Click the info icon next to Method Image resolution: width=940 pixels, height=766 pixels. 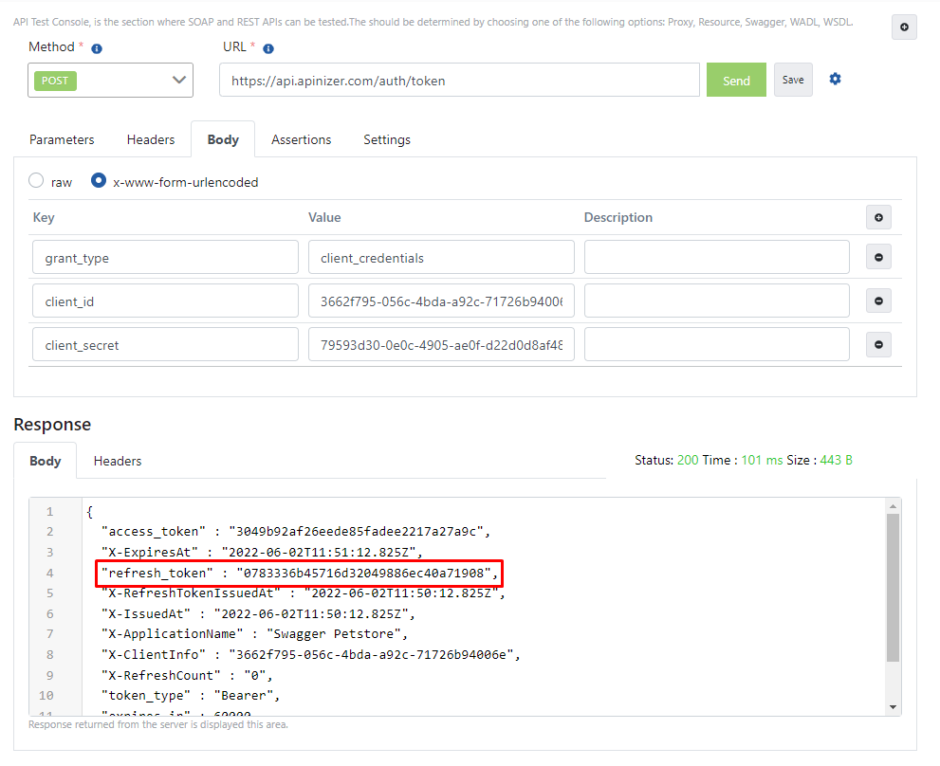click(97, 48)
